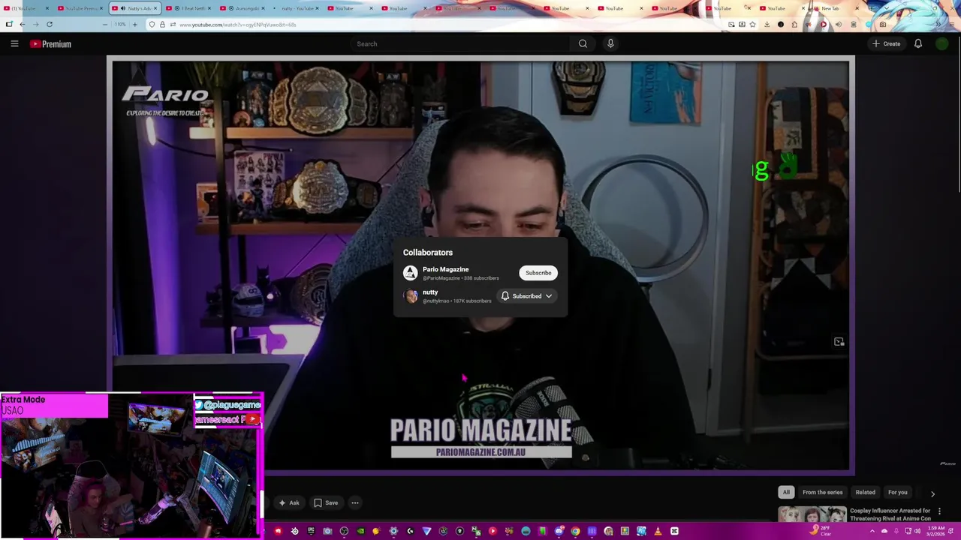This screenshot has width=961, height=540.
Task: Open the YouTube guide hamburger menu
Action: (14, 43)
